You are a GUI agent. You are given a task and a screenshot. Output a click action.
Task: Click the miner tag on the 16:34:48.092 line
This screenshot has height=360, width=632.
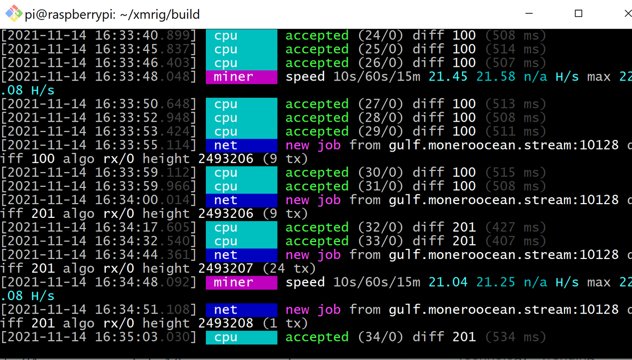pyautogui.click(x=241, y=282)
